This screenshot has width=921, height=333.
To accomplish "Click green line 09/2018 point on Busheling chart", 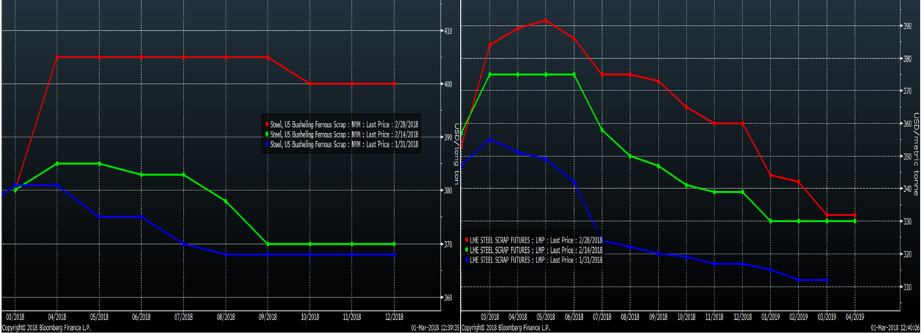I will [x=268, y=244].
